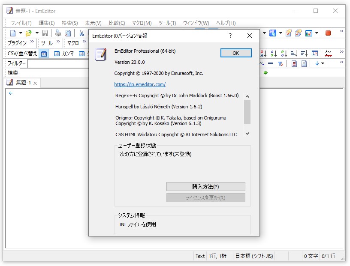Open the jp.emeditor.com link

(139, 84)
